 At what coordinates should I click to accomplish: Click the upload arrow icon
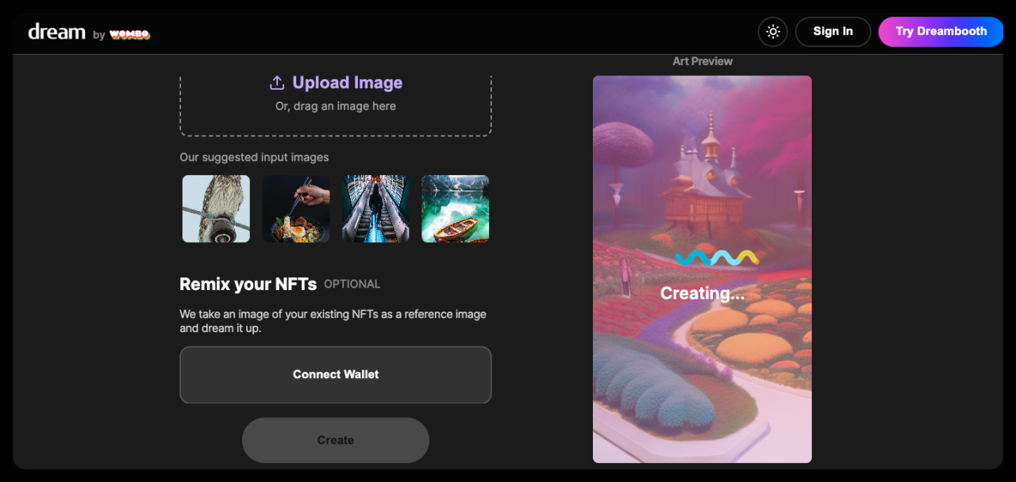click(x=277, y=83)
